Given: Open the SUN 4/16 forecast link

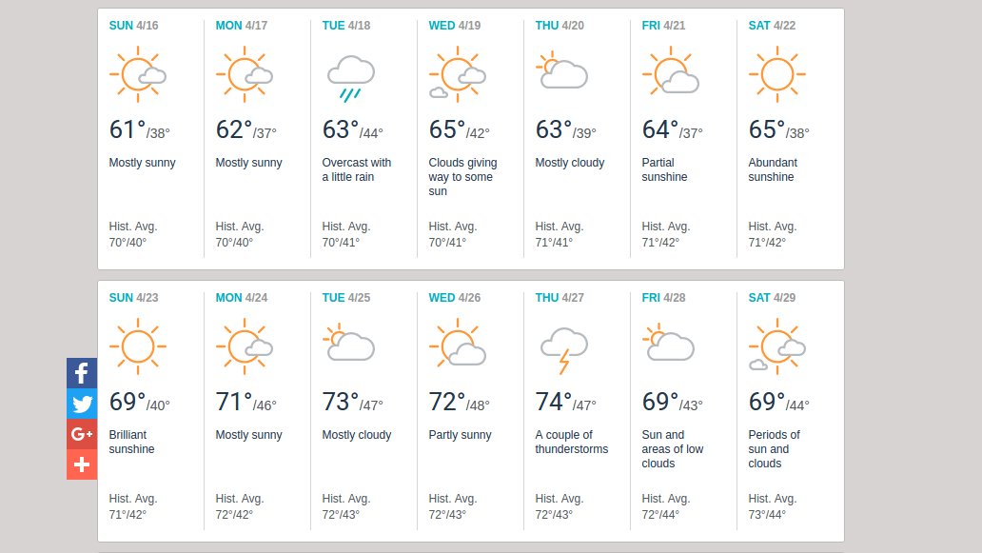Looking at the screenshot, I should click(134, 26).
